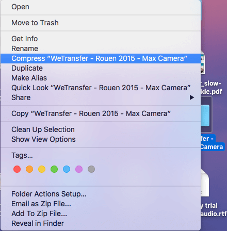Select the orange tag color dot
Viewport: 227px width, 231px height.
pos(29,169)
